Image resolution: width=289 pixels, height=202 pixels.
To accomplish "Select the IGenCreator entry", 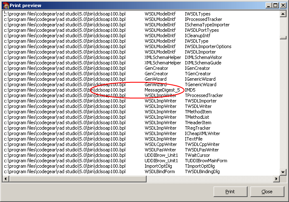I will tap(197, 68).
